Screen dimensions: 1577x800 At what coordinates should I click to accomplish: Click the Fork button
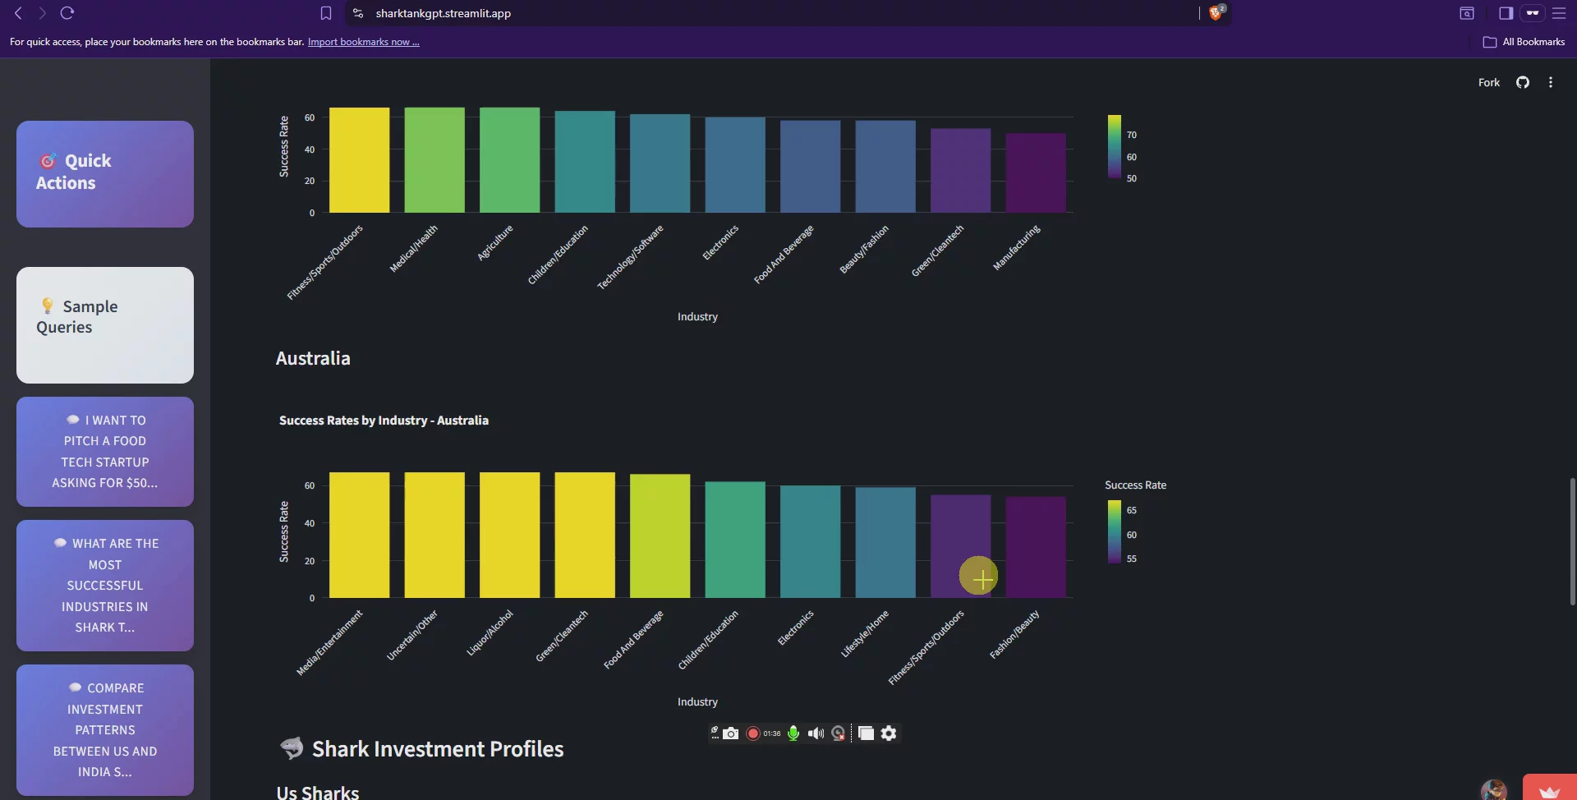[1488, 82]
